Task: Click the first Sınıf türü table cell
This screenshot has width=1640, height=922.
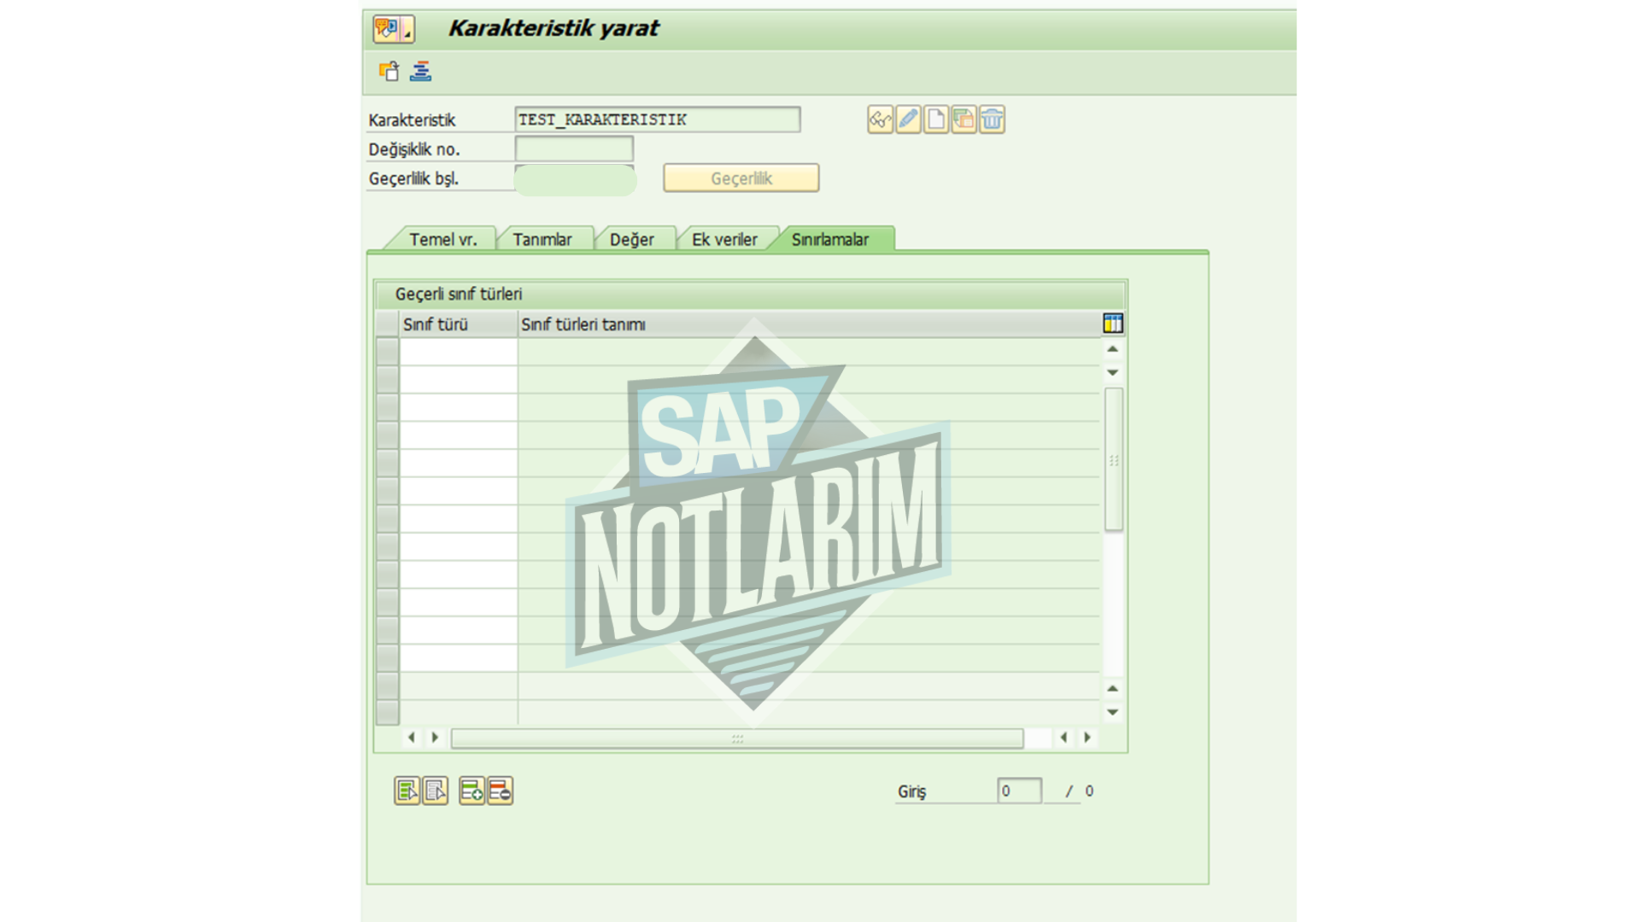Action: [x=459, y=352]
